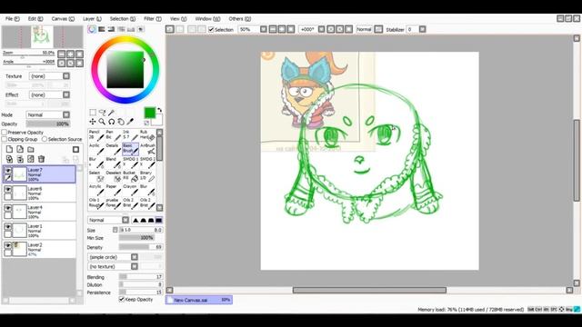This screenshot has width=582, height=327.
Task: Select the Layer2 row
Action: click(39, 249)
